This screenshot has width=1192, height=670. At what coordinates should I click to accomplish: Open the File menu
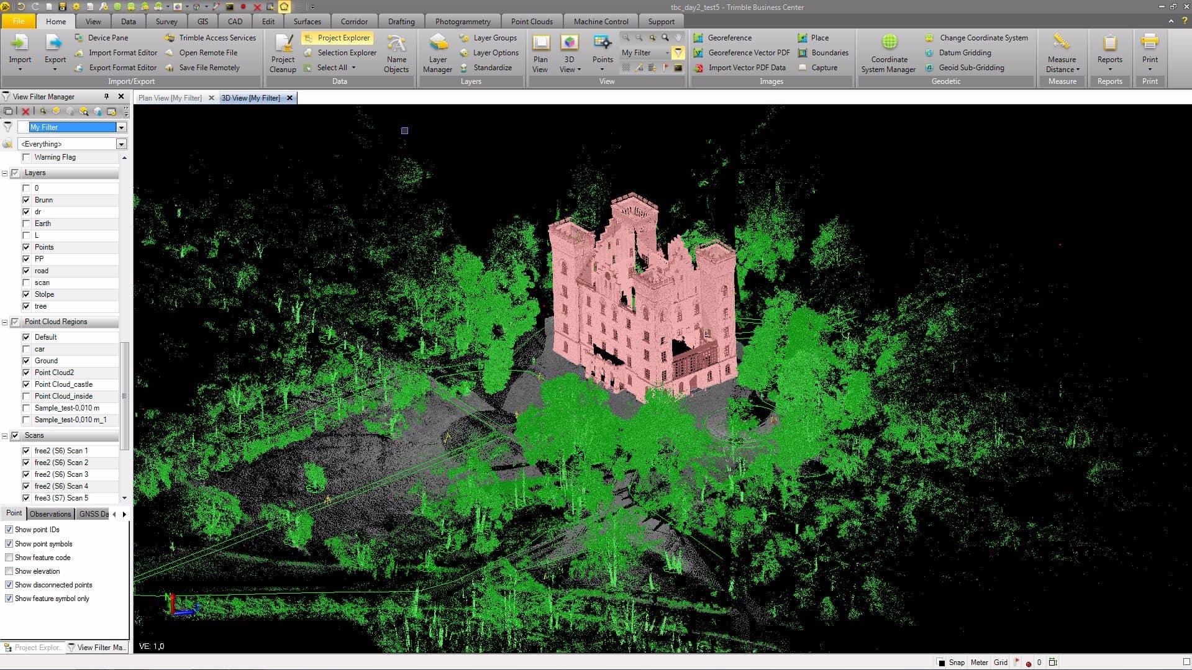tap(19, 21)
